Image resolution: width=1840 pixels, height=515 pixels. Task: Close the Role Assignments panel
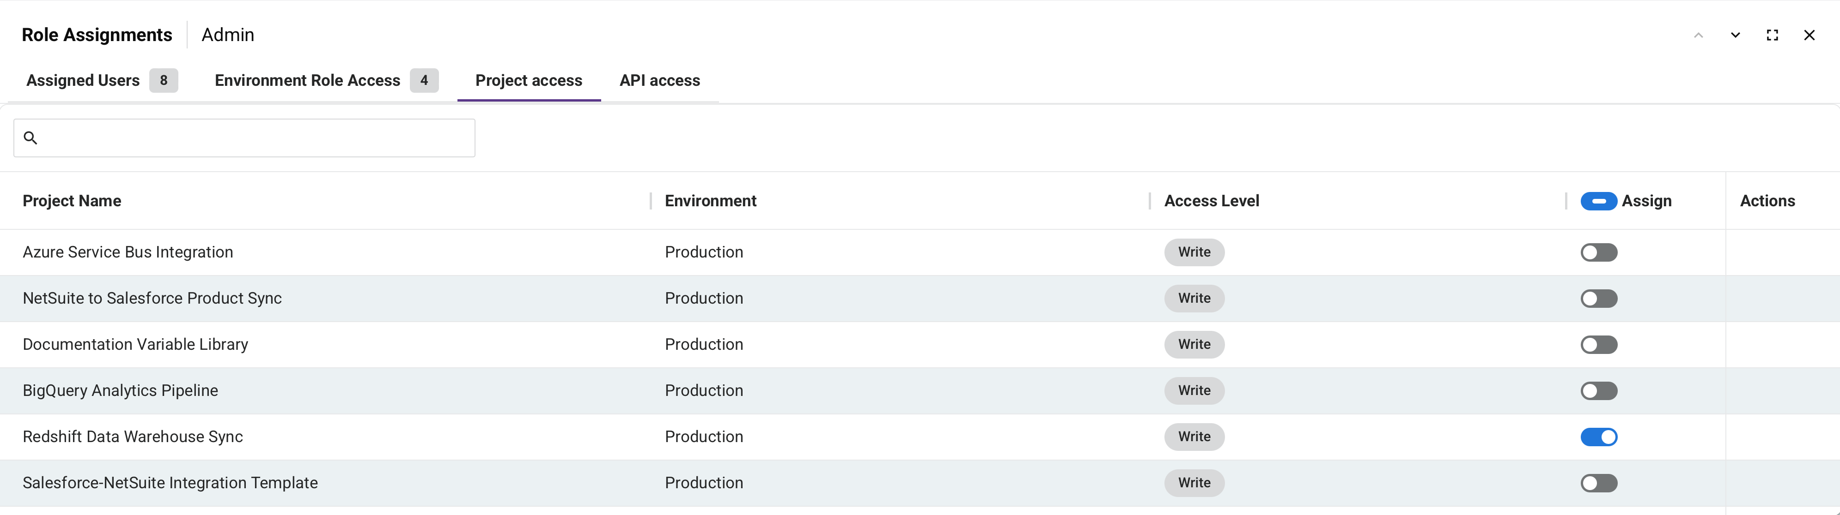pos(1810,35)
